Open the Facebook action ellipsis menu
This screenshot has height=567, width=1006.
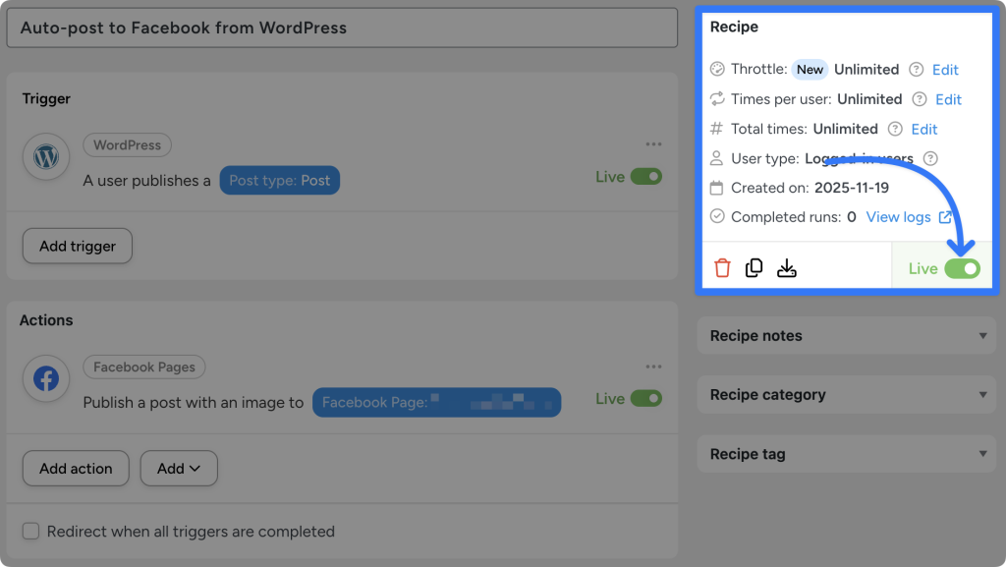point(653,366)
